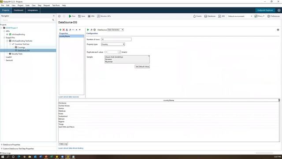Click the load properties from file icon
The width and height of the screenshot is (282, 159).
tap(67, 30)
